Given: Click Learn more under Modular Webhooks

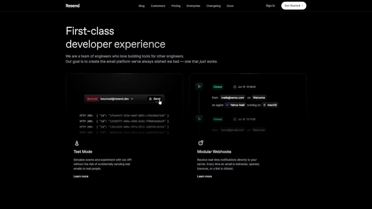Looking at the screenshot, I should [204, 176].
